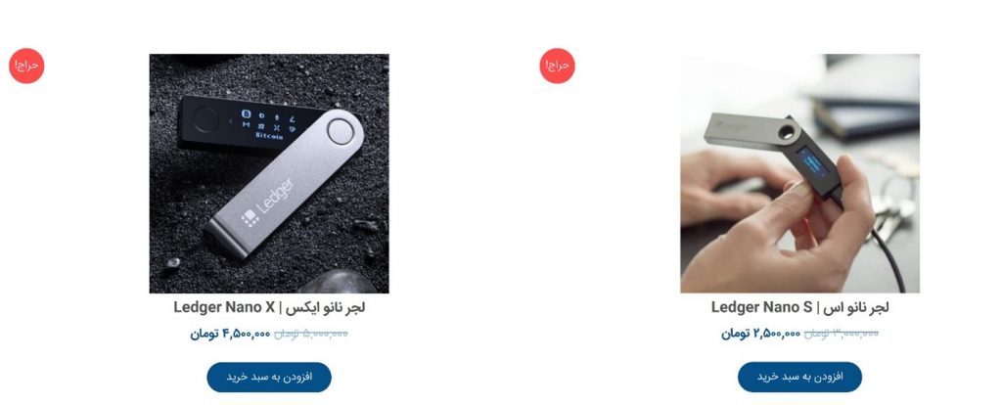Open the Ledger Nano X product title link
This screenshot has width=1002, height=405.
pyautogui.click(x=269, y=307)
